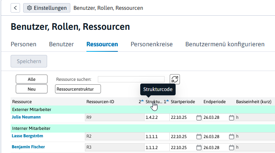Sort by Strukturcode column header
Image resolution: width=275 pixels, height=153 pixels.
(x=154, y=102)
